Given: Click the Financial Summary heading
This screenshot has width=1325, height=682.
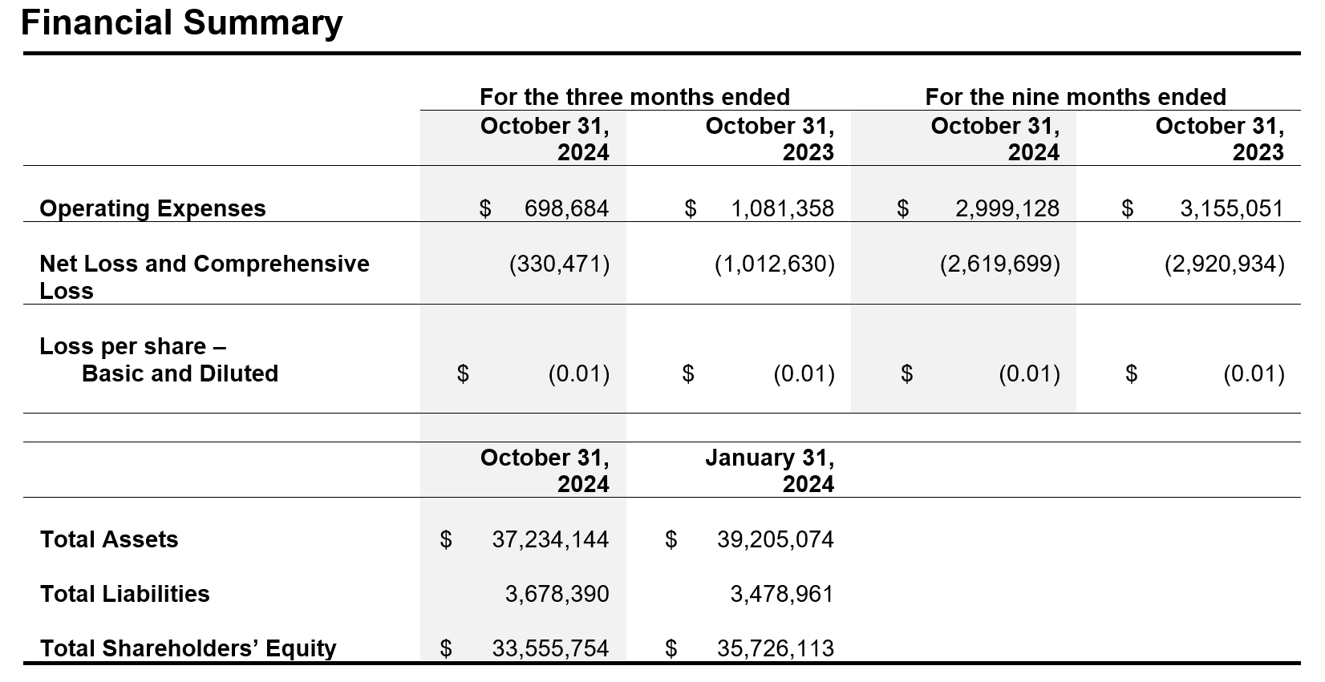Looking at the screenshot, I should point(181,22).
